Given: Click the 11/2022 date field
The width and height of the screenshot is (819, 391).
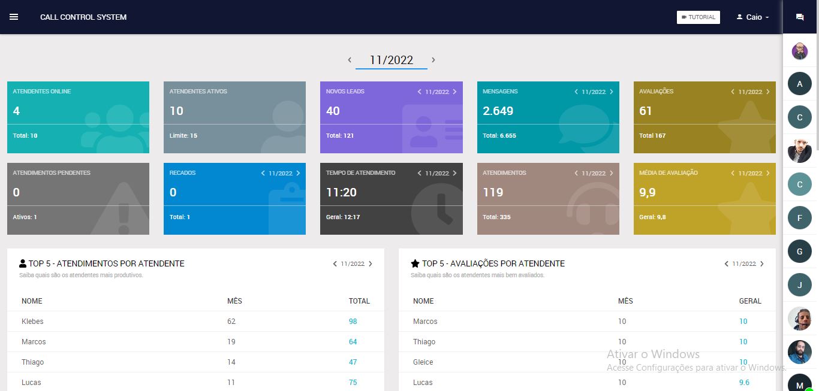Looking at the screenshot, I should pos(391,60).
